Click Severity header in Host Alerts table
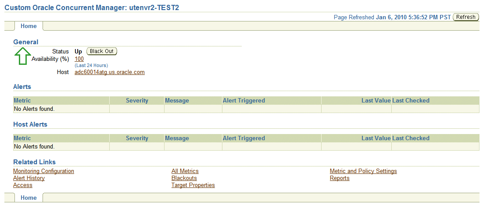 pyautogui.click(x=137, y=138)
